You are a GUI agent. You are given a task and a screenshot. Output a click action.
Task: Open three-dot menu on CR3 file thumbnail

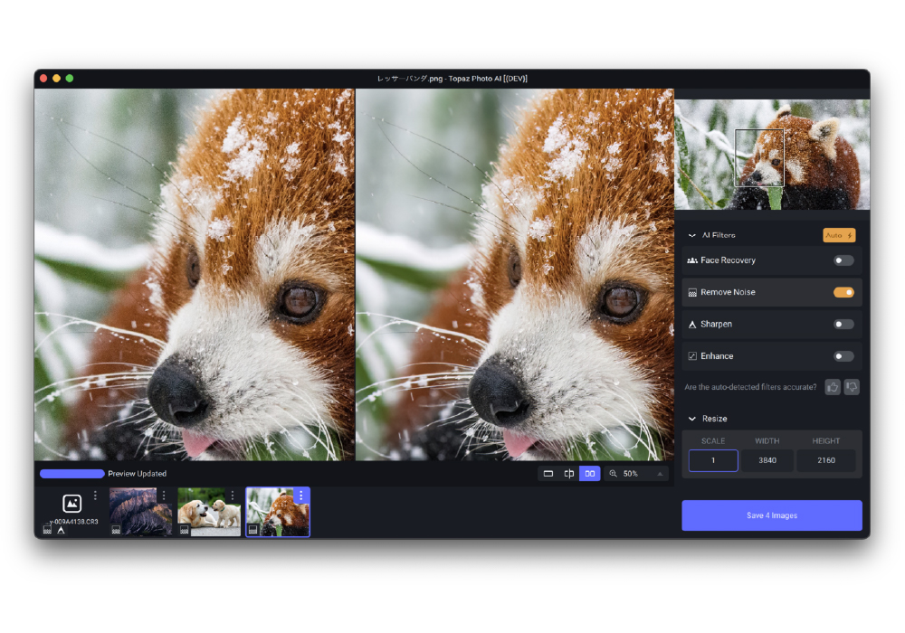tap(95, 496)
